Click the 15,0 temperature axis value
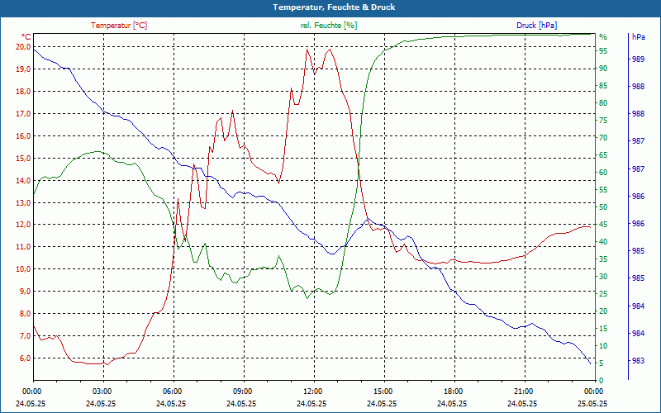 pos(22,159)
